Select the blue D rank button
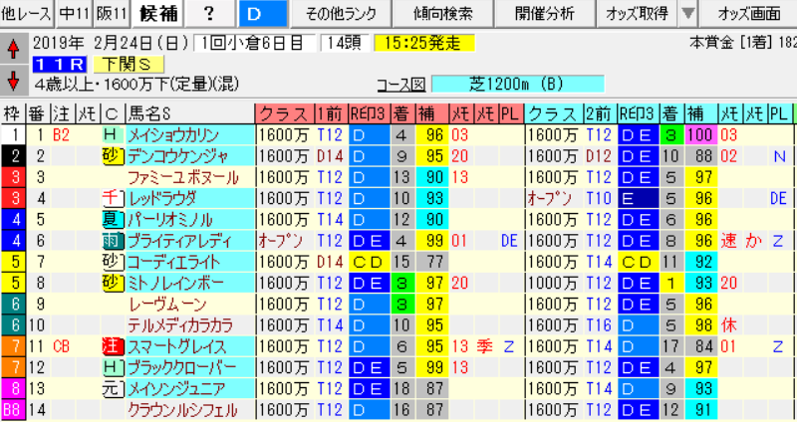The image size is (797, 422). point(262,14)
